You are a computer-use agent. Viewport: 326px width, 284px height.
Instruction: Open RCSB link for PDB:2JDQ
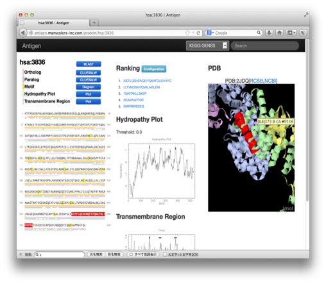pos(257,81)
